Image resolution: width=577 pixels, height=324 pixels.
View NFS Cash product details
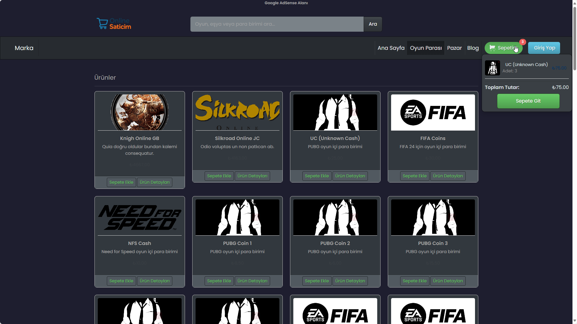(155, 281)
